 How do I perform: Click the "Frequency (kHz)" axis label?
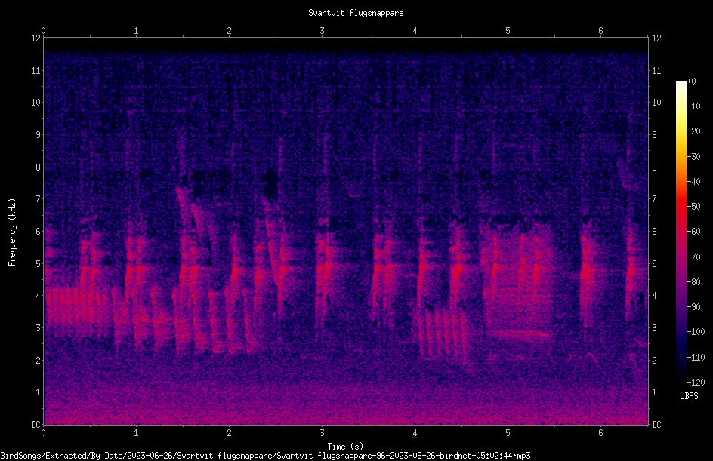[12, 232]
